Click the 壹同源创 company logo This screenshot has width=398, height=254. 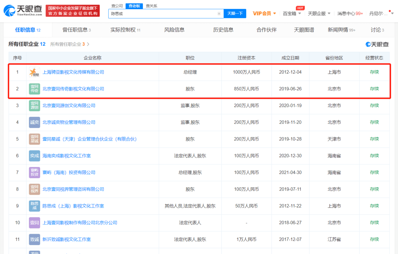tap(35, 105)
